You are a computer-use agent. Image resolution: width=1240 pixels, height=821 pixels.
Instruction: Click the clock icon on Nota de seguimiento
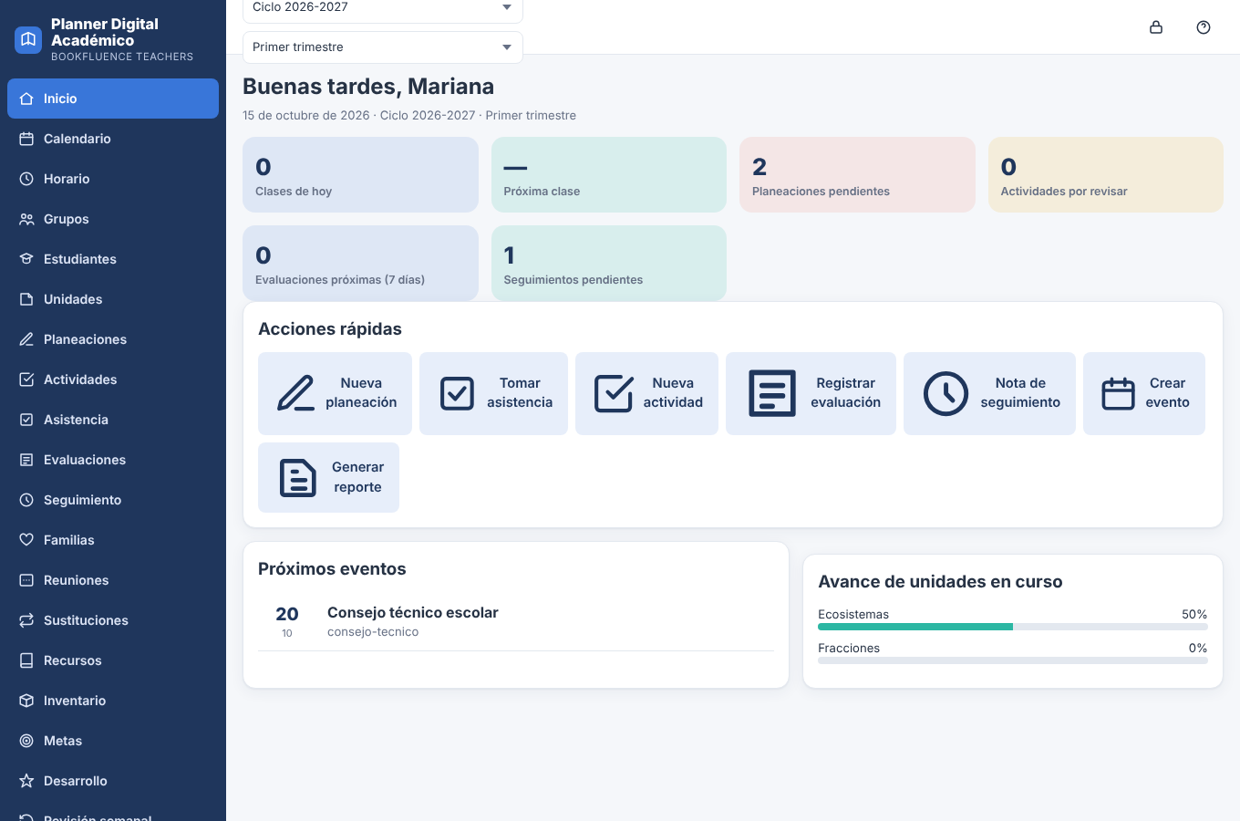click(945, 393)
